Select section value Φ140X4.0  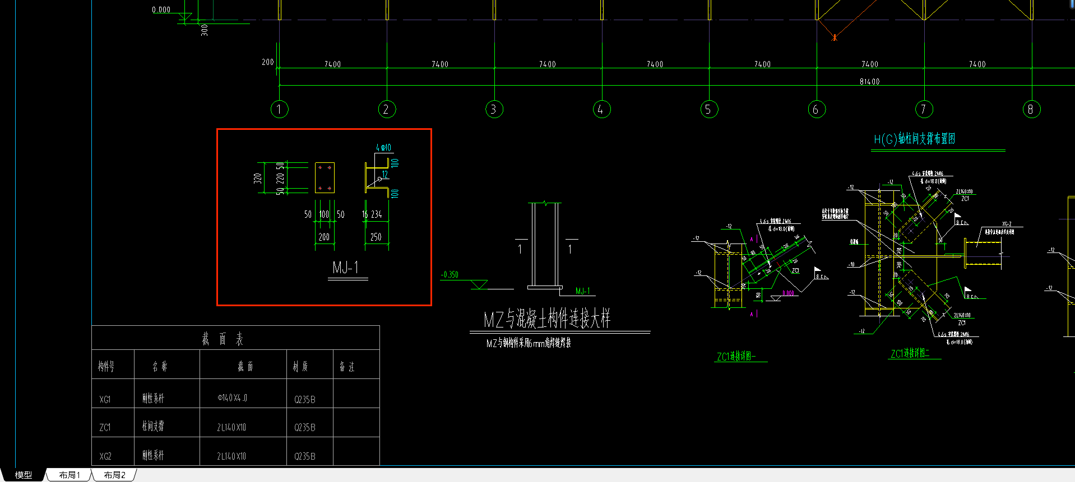[232, 398]
